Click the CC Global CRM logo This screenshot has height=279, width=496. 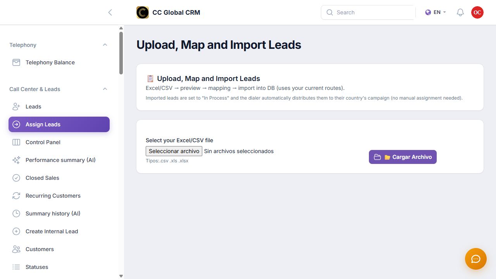click(143, 12)
